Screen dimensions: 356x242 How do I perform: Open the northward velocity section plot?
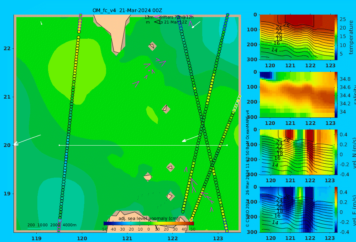(297, 152)
